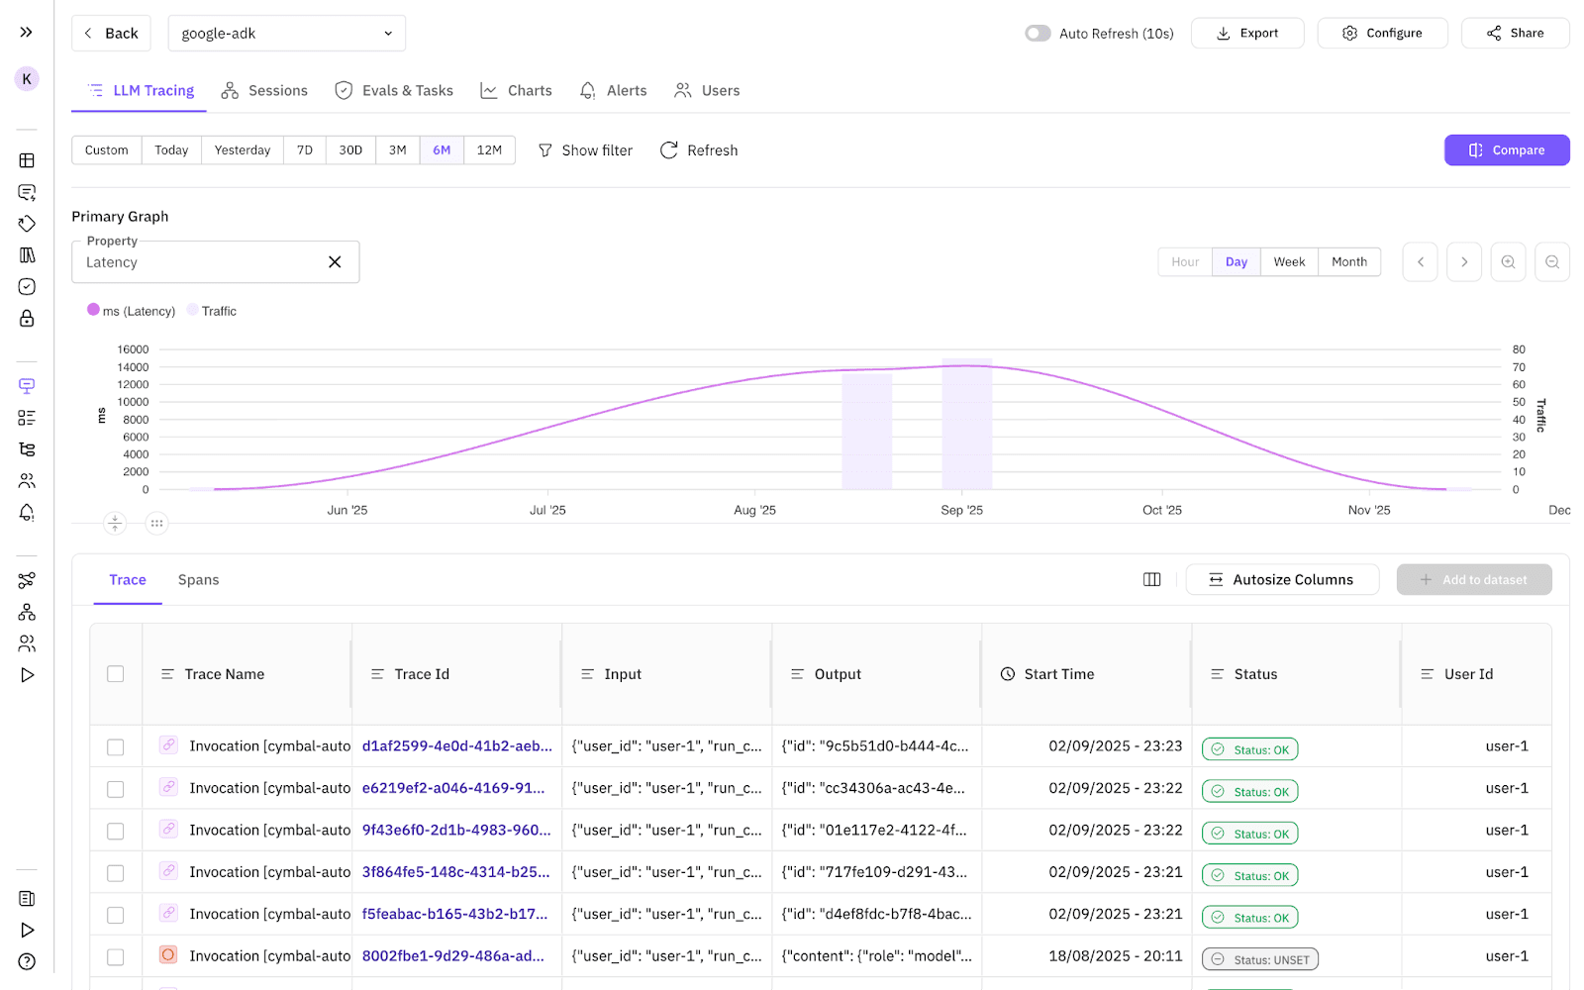Screen dimensions: 1584x990
Task: Open the library books icon in sidebar
Action: coord(27,255)
